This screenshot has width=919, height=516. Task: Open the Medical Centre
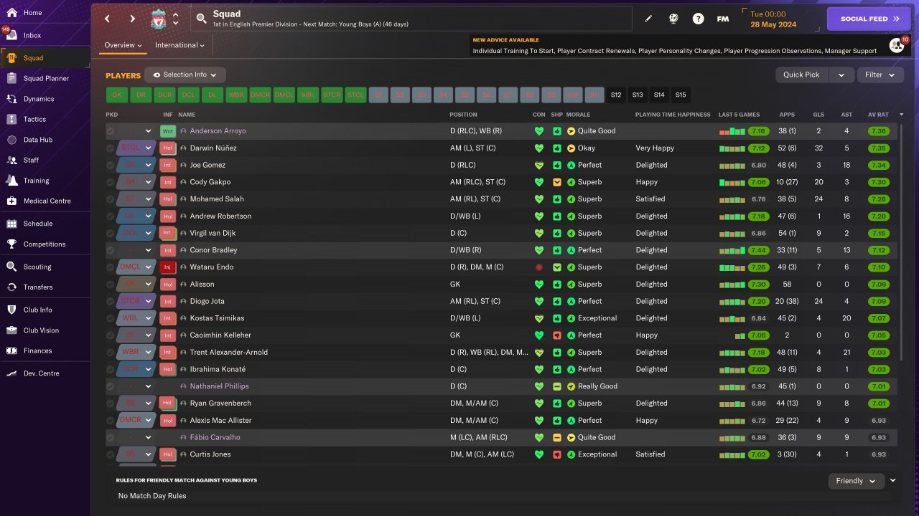(x=45, y=201)
